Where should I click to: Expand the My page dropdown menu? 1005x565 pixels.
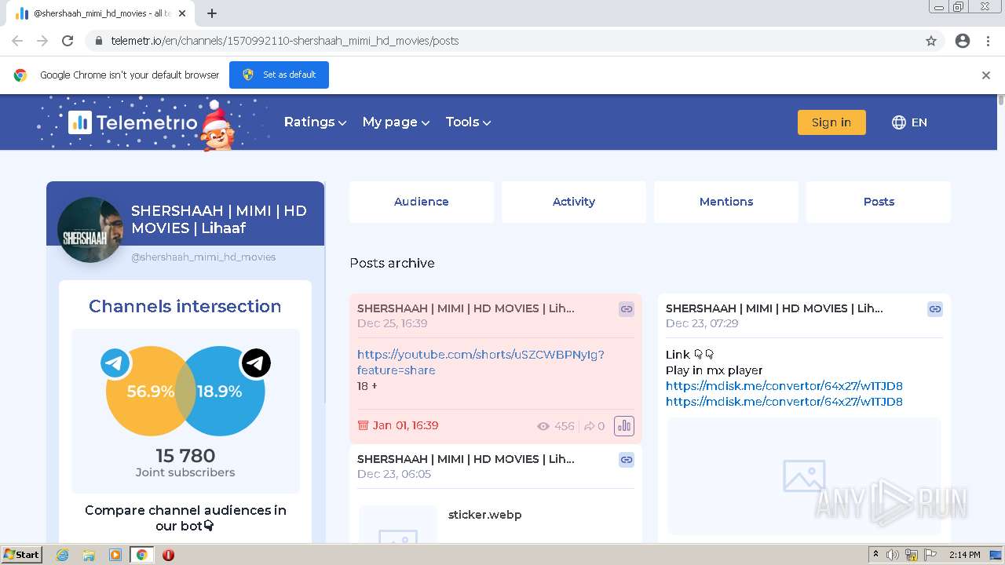[x=396, y=122]
